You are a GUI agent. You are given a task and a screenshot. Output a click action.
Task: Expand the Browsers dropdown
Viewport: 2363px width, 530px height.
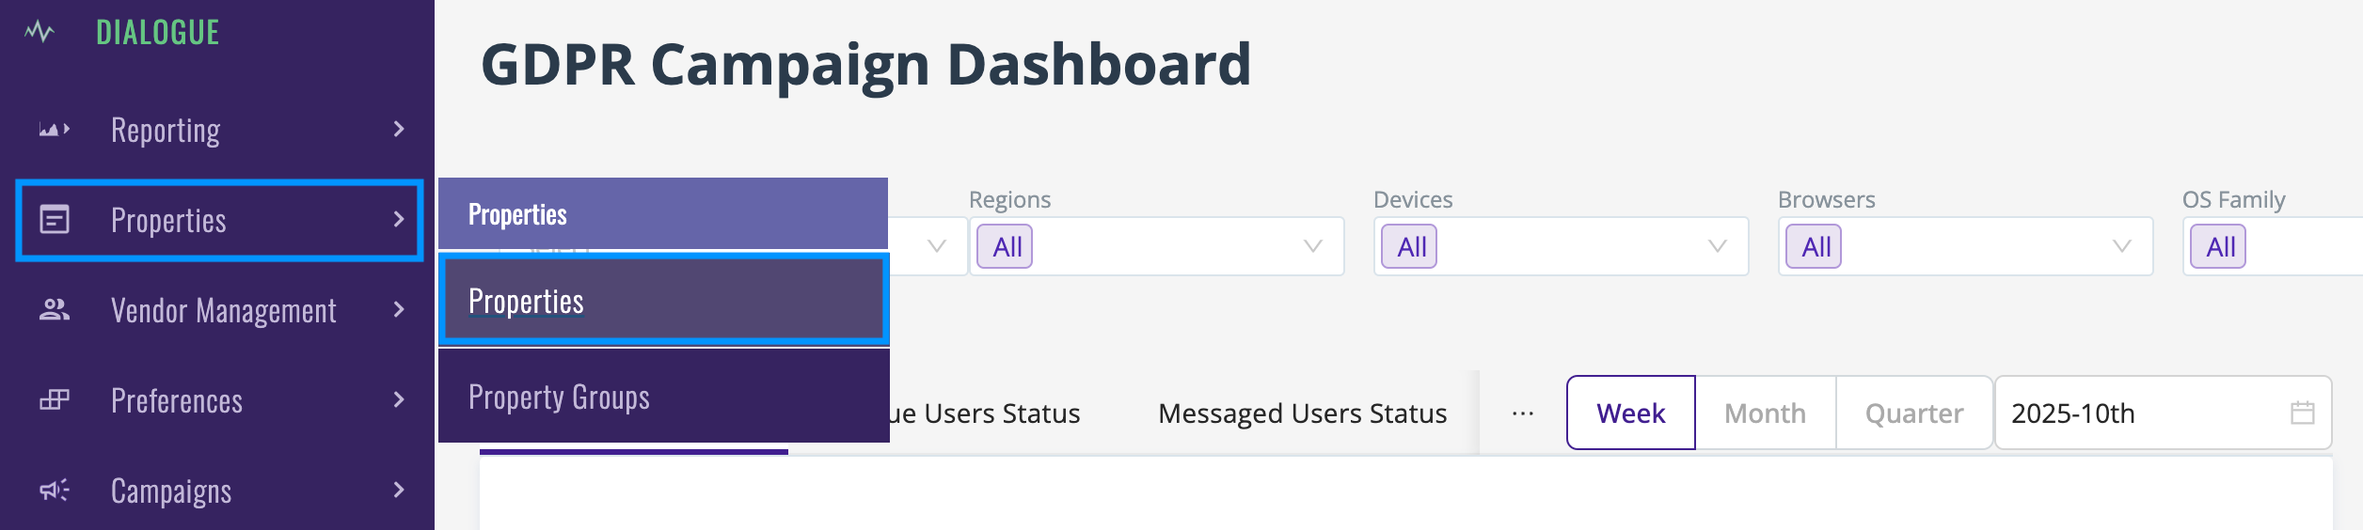point(1965,246)
